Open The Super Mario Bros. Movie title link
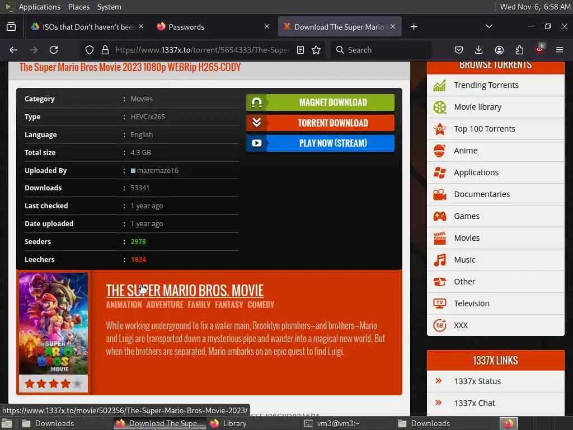The height and width of the screenshot is (430, 573). 185,291
